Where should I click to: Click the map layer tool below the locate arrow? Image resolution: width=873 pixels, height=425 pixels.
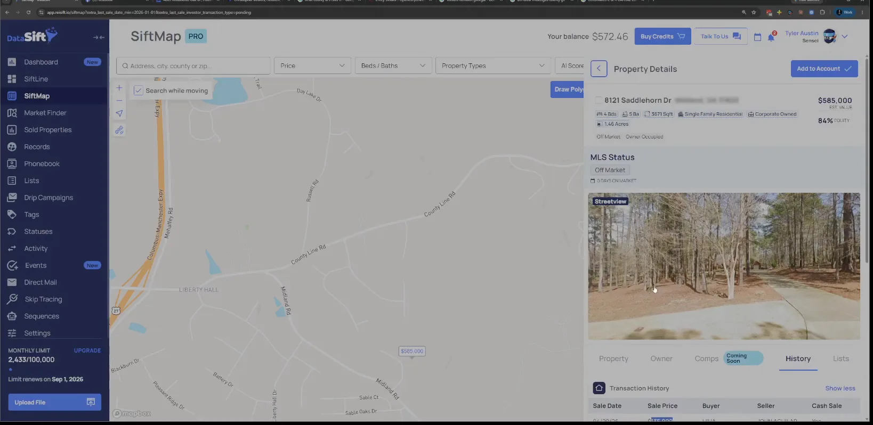point(119,130)
